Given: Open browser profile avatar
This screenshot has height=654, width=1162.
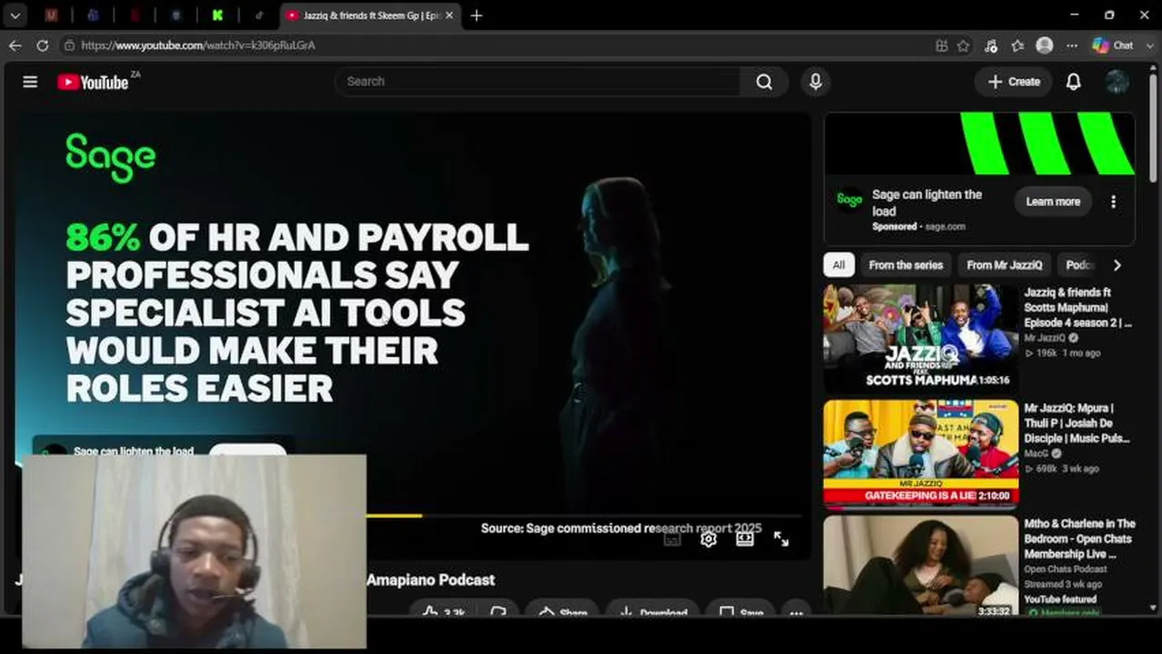Looking at the screenshot, I should [x=1045, y=45].
